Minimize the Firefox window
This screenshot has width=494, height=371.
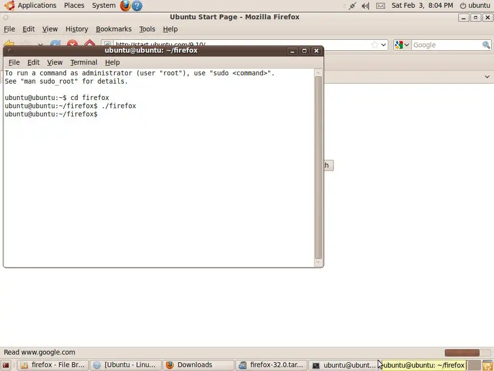click(x=464, y=18)
